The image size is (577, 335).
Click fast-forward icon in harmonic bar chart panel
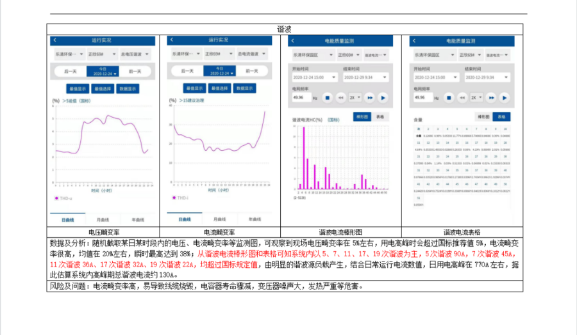click(x=369, y=98)
